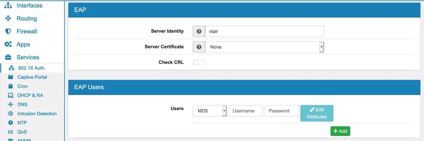Focus the Server Identity field

click(265, 31)
